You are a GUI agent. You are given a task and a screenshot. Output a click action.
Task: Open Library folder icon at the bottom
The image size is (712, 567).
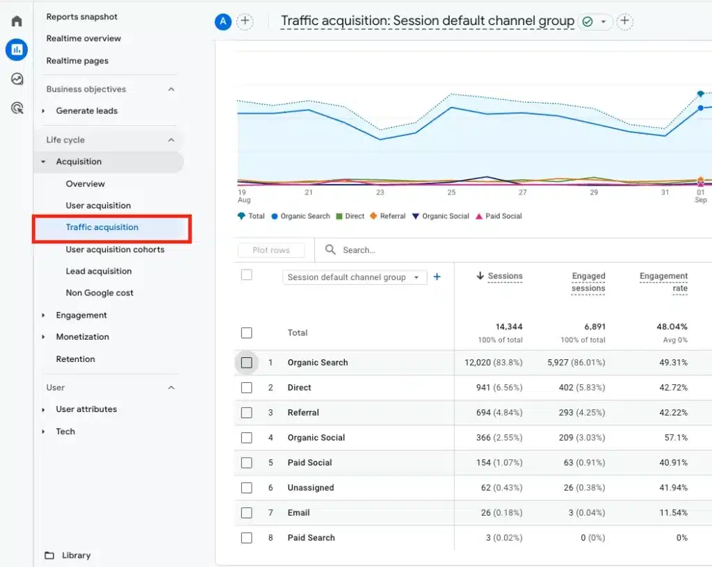49,555
